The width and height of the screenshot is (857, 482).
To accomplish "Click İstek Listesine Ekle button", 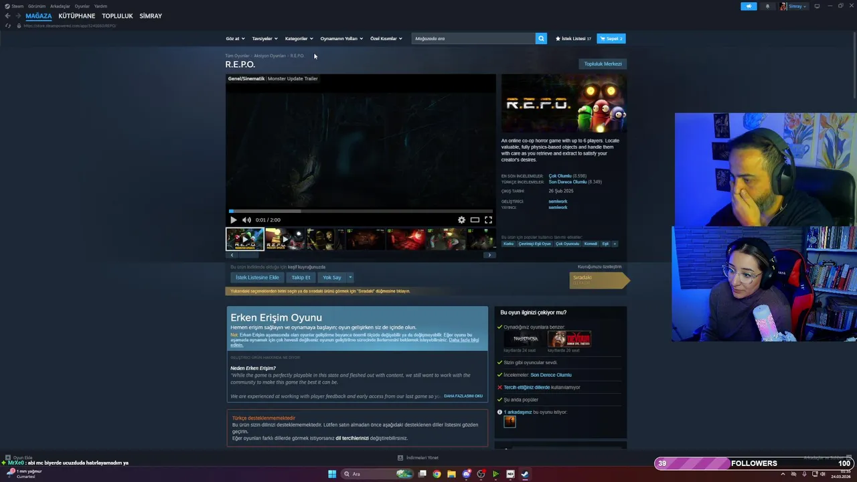I will pos(257,277).
